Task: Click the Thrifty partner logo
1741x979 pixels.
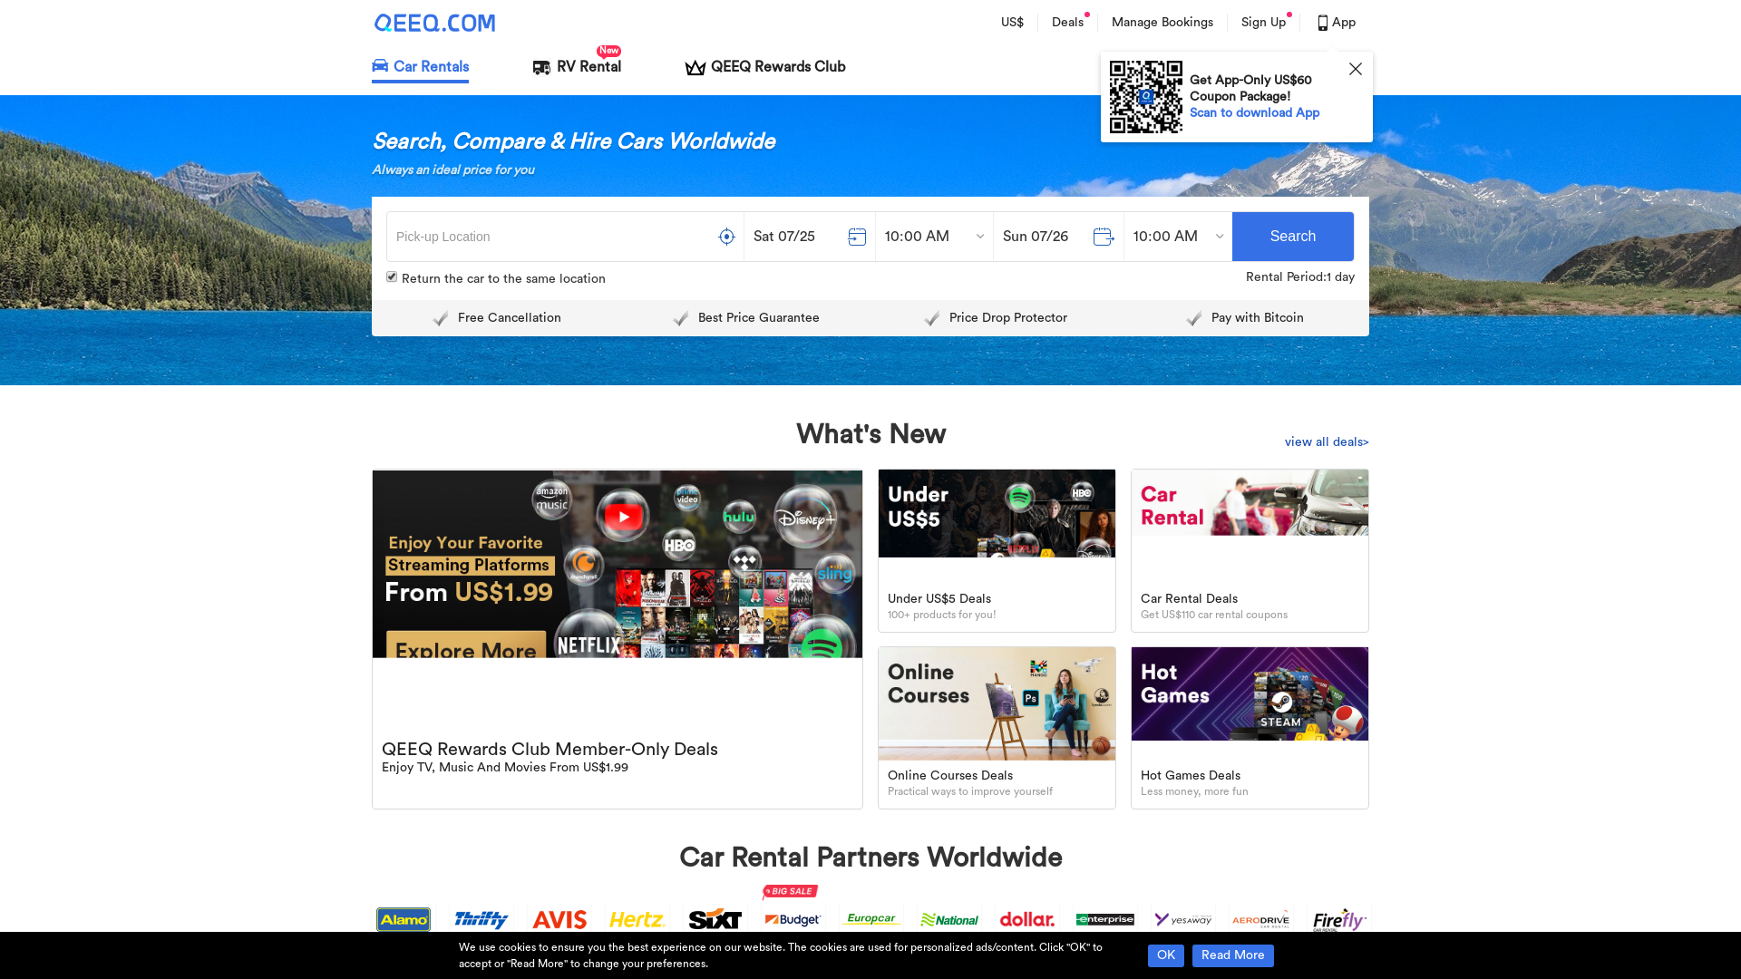Action: pyautogui.click(x=481, y=919)
